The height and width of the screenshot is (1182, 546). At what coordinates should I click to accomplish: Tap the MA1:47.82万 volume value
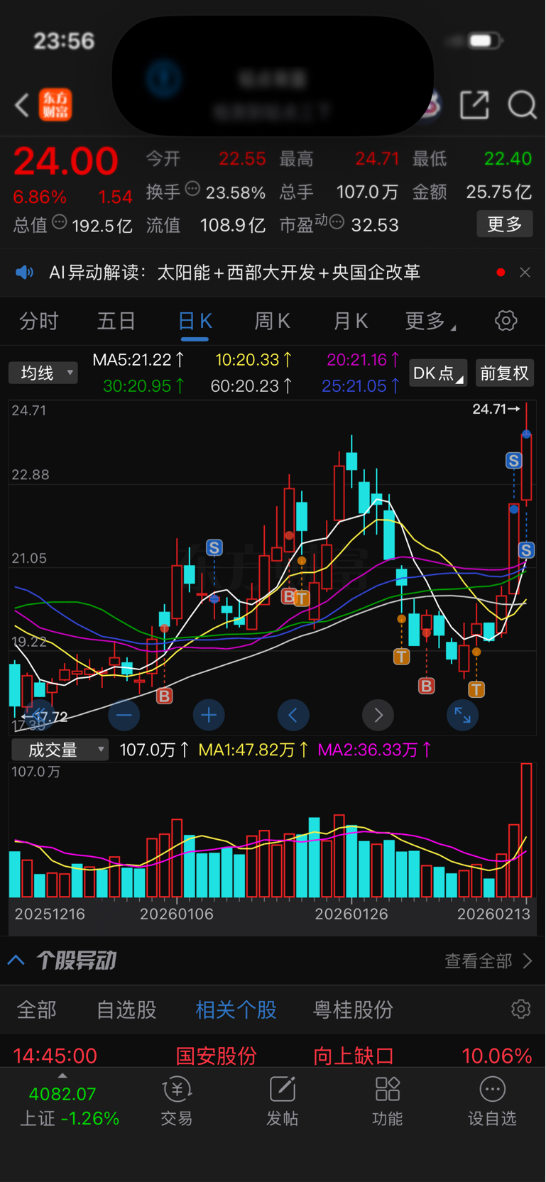253,750
